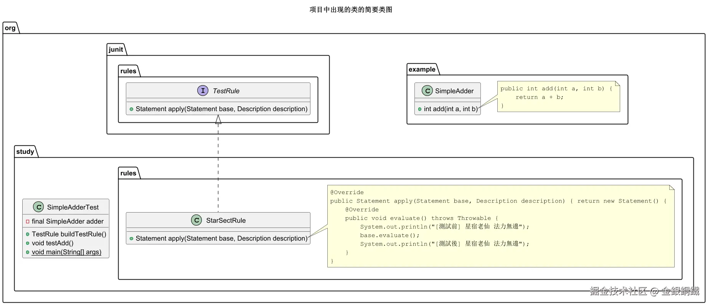Click the TestRule buildTestRule() method

[x=69, y=234]
